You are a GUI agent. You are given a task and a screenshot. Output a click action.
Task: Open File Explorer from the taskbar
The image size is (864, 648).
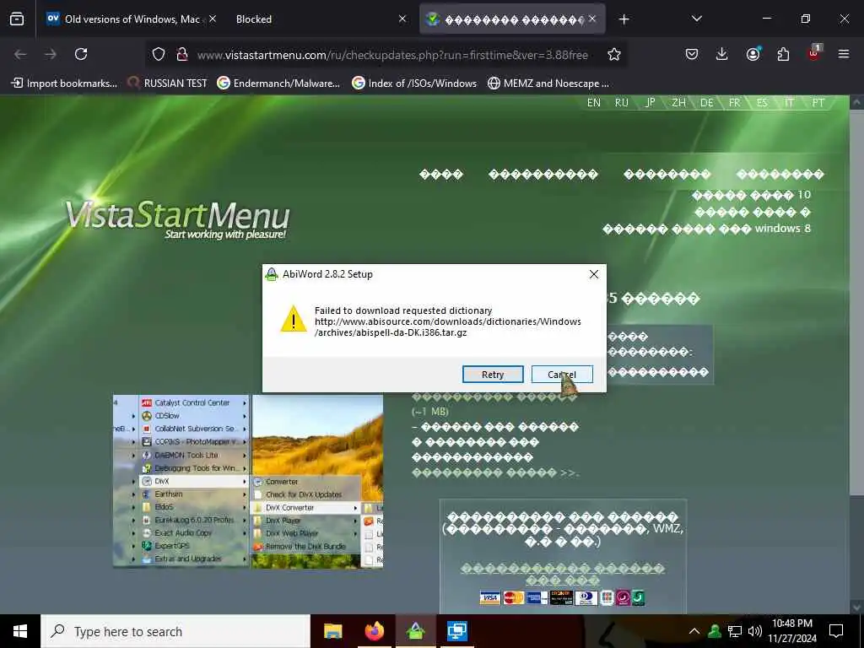pos(332,631)
